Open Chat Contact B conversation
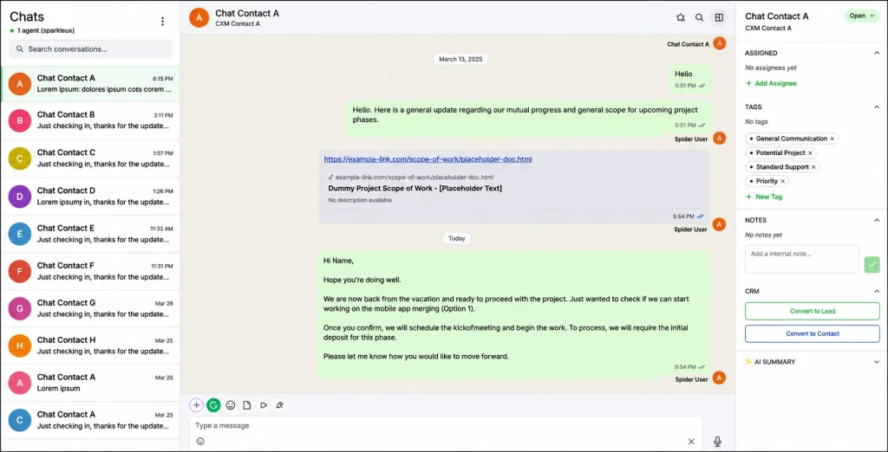888x452 pixels. click(x=90, y=120)
